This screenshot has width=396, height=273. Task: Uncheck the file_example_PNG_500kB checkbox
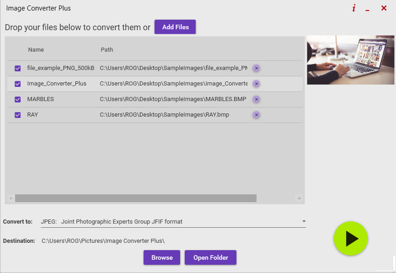[x=18, y=69]
